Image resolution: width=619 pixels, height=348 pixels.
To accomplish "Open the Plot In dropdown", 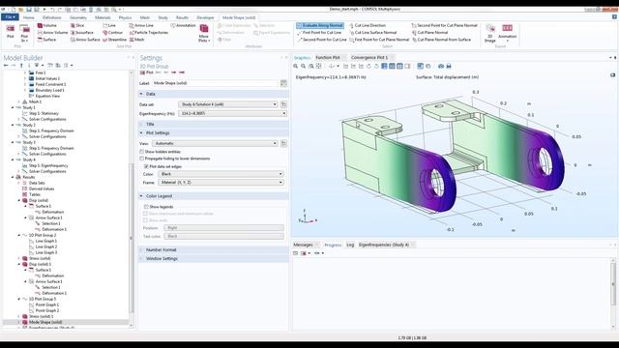I will click(24, 33).
